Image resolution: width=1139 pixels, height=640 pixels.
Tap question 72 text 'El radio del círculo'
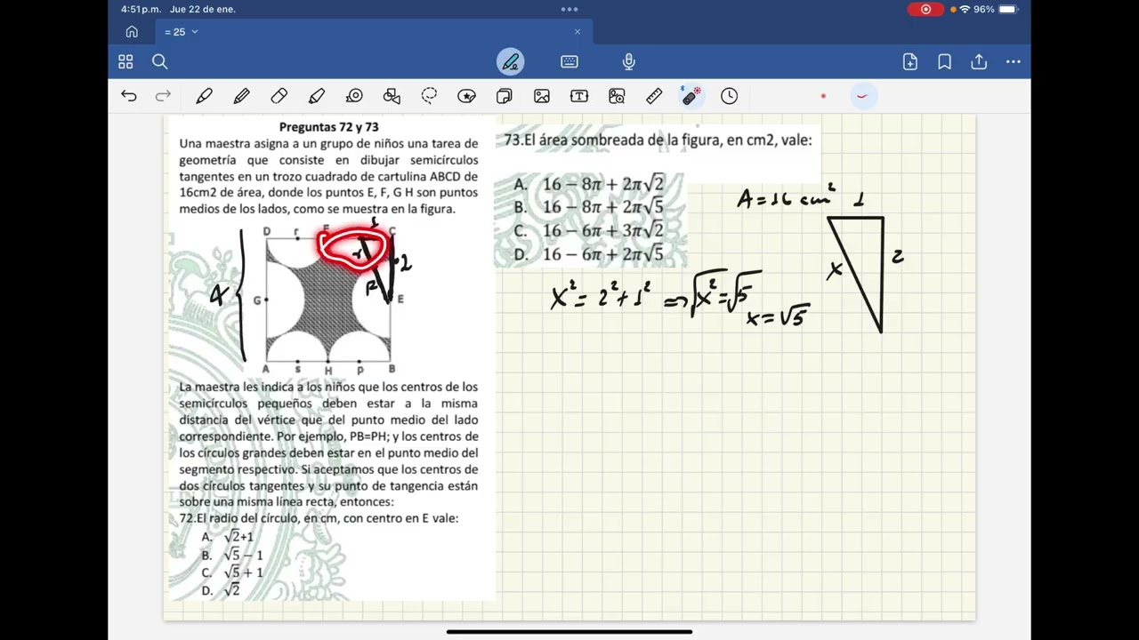(319, 518)
